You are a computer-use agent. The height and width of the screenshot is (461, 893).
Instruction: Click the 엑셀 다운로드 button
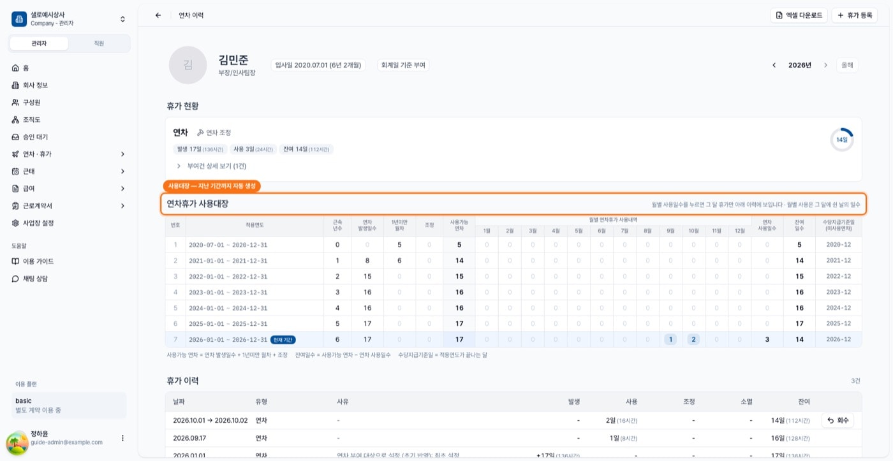pyautogui.click(x=799, y=15)
